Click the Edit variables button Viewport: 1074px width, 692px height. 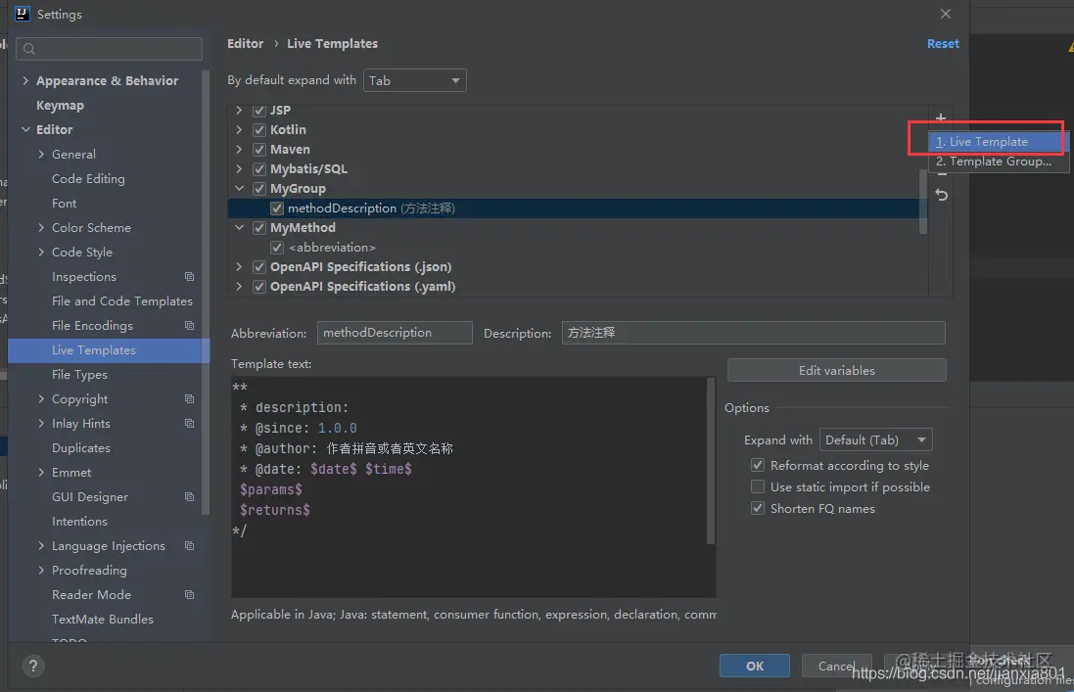click(x=836, y=370)
